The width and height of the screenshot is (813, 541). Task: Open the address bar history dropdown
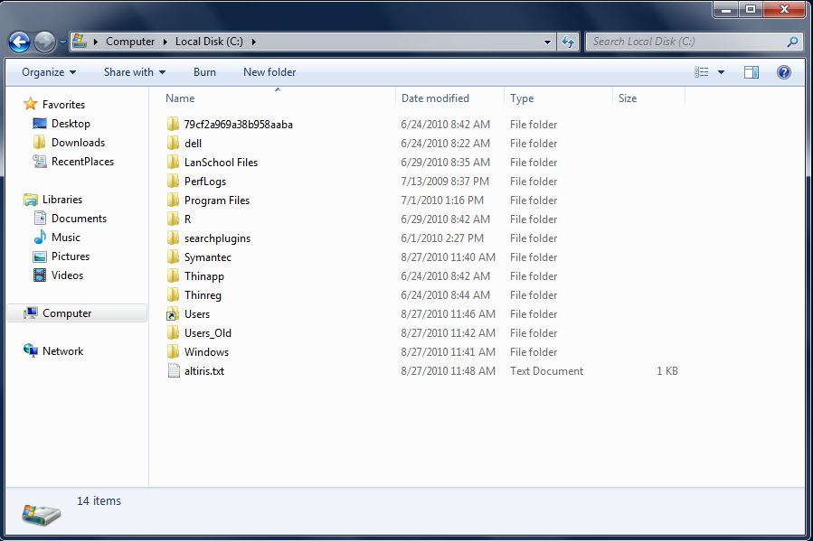(x=546, y=42)
